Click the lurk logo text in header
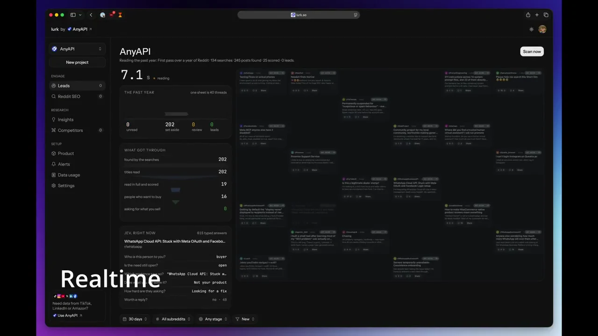This screenshot has height=336, width=598. (x=55, y=29)
